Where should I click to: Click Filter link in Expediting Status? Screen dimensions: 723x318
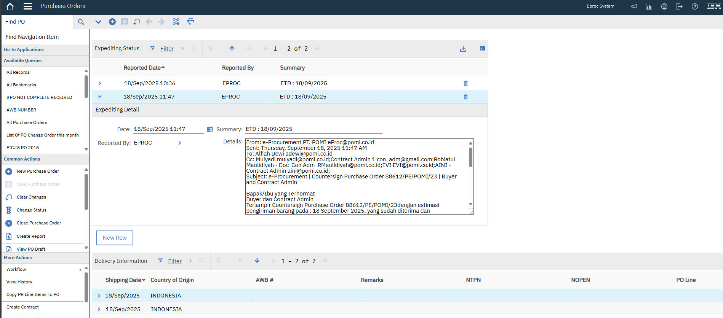click(167, 49)
